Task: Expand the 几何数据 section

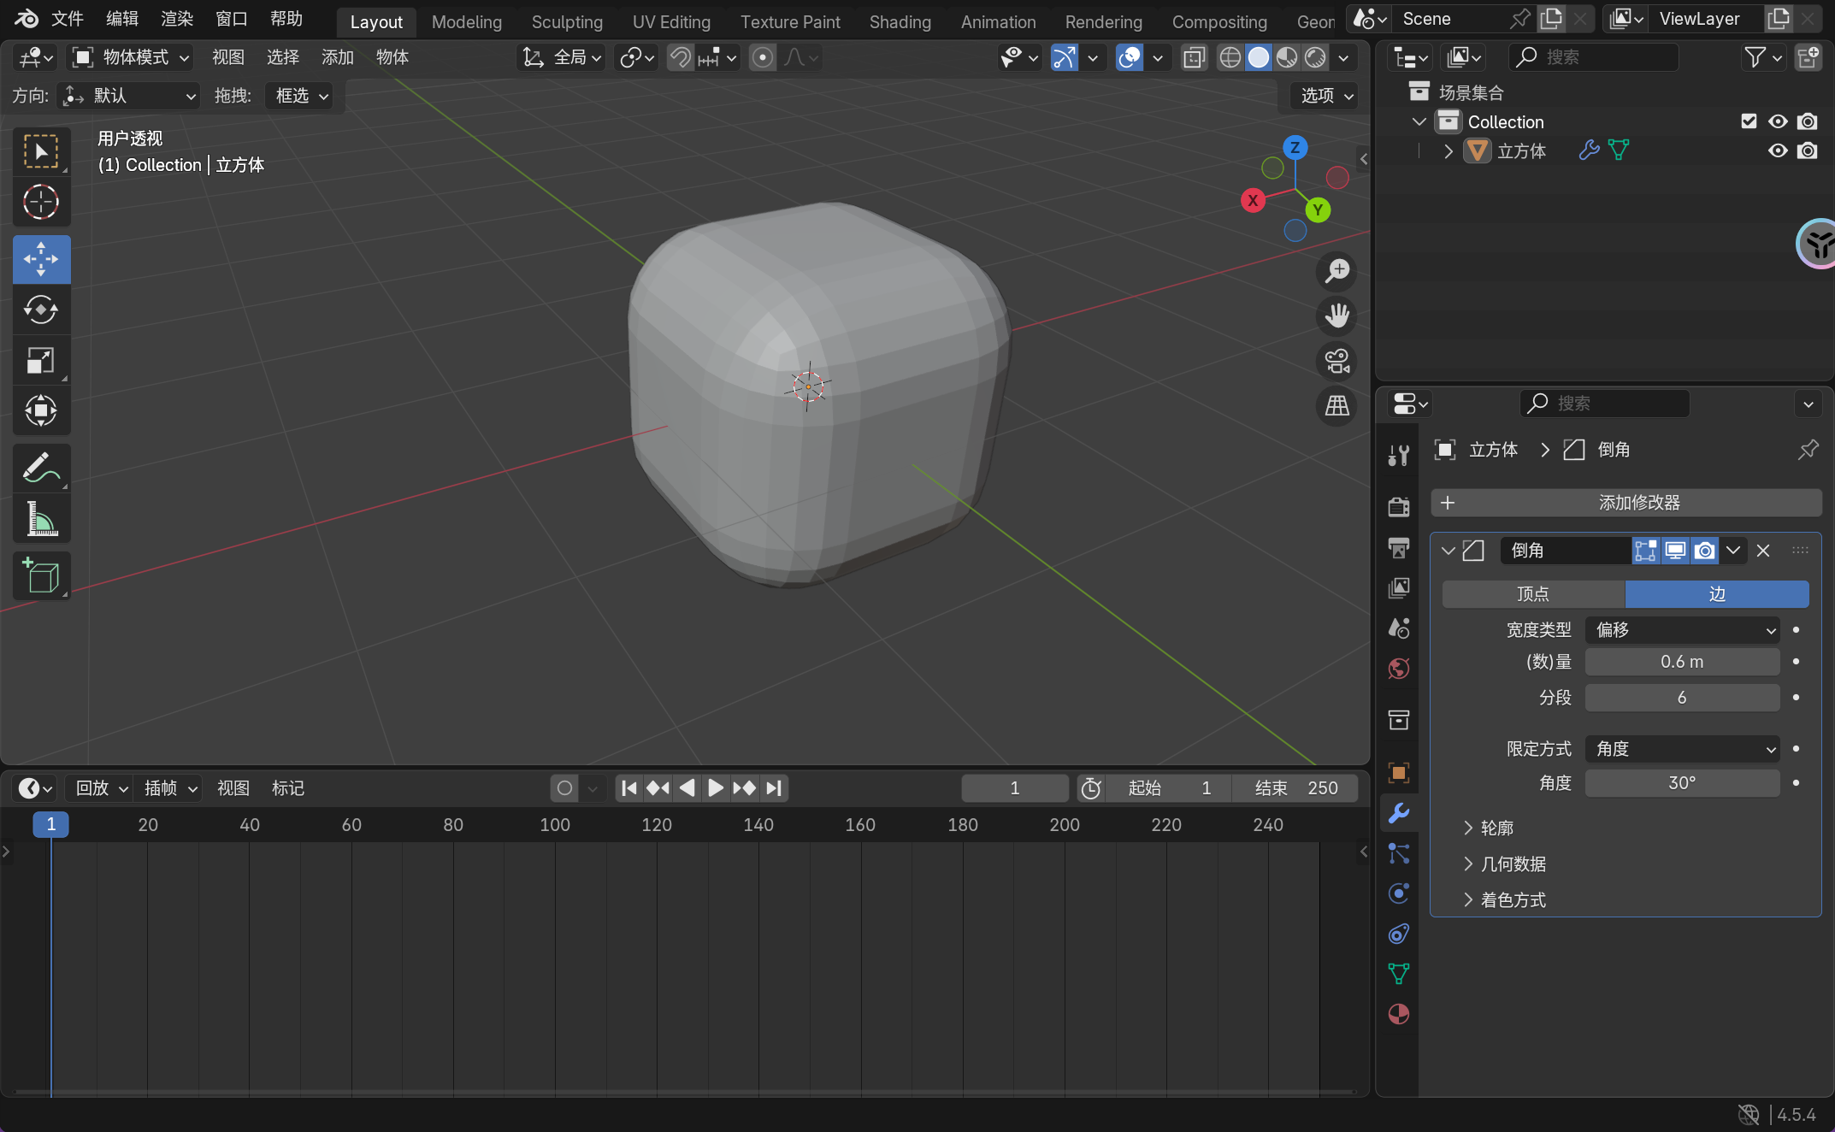Action: pos(1513,864)
